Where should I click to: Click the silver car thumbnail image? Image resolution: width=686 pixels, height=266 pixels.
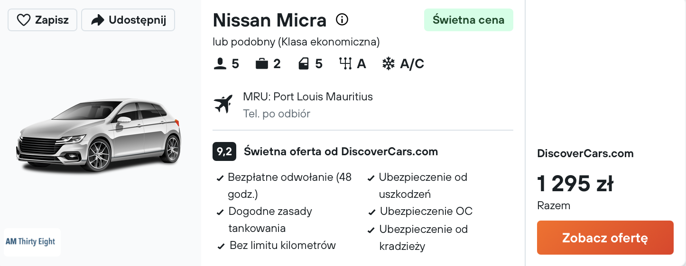click(99, 135)
